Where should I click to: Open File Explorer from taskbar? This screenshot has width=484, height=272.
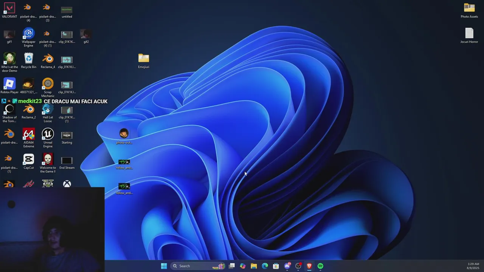tap(254, 266)
